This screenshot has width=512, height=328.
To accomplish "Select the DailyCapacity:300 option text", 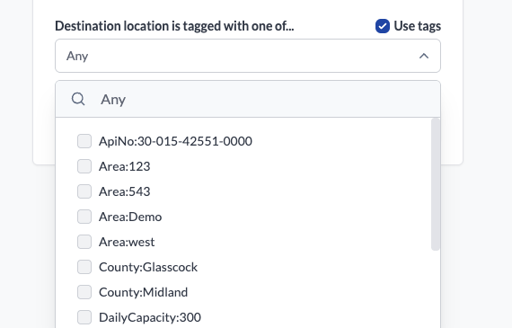I will coord(150,317).
